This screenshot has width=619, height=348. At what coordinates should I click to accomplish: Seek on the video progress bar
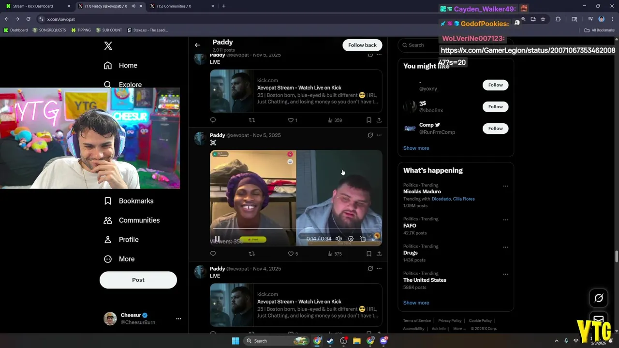[x=296, y=229]
